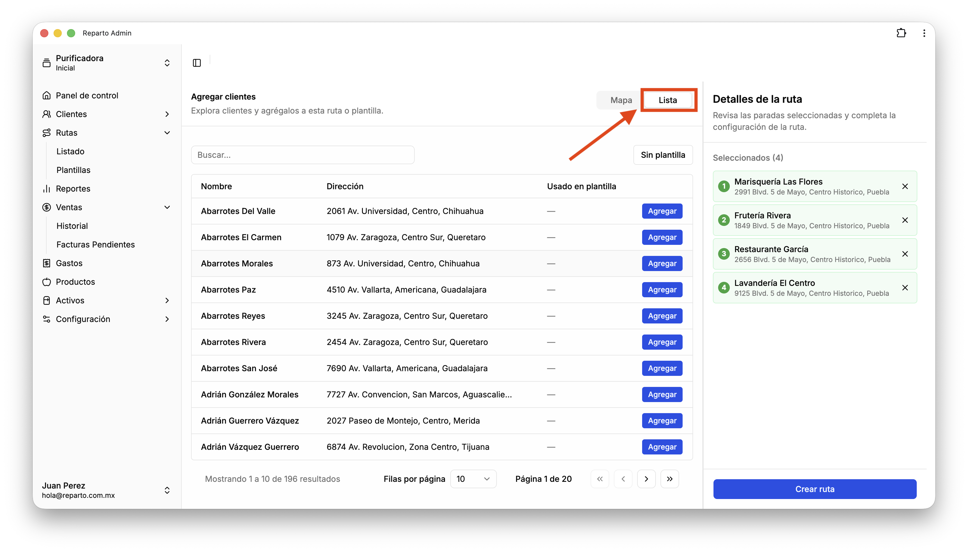Go to the first page
This screenshot has height=552, width=968.
[600, 479]
